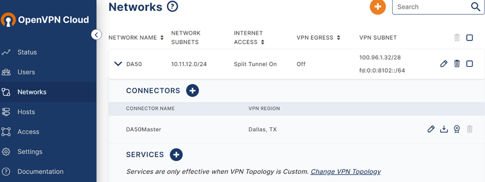Edit the DA50 network with pencil icon
Viewport: 485px width, 182px height.
click(x=444, y=64)
